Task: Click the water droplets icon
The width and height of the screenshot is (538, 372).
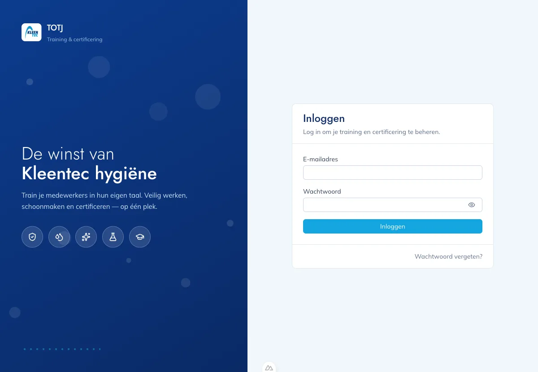Action: tap(59, 237)
